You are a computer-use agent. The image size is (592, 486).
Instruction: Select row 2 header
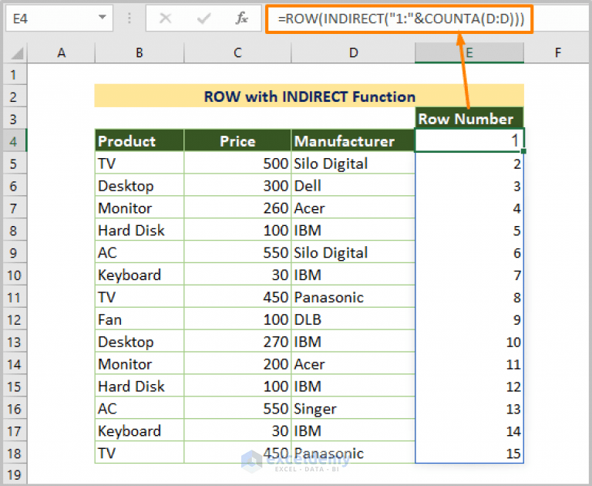click(x=15, y=96)
